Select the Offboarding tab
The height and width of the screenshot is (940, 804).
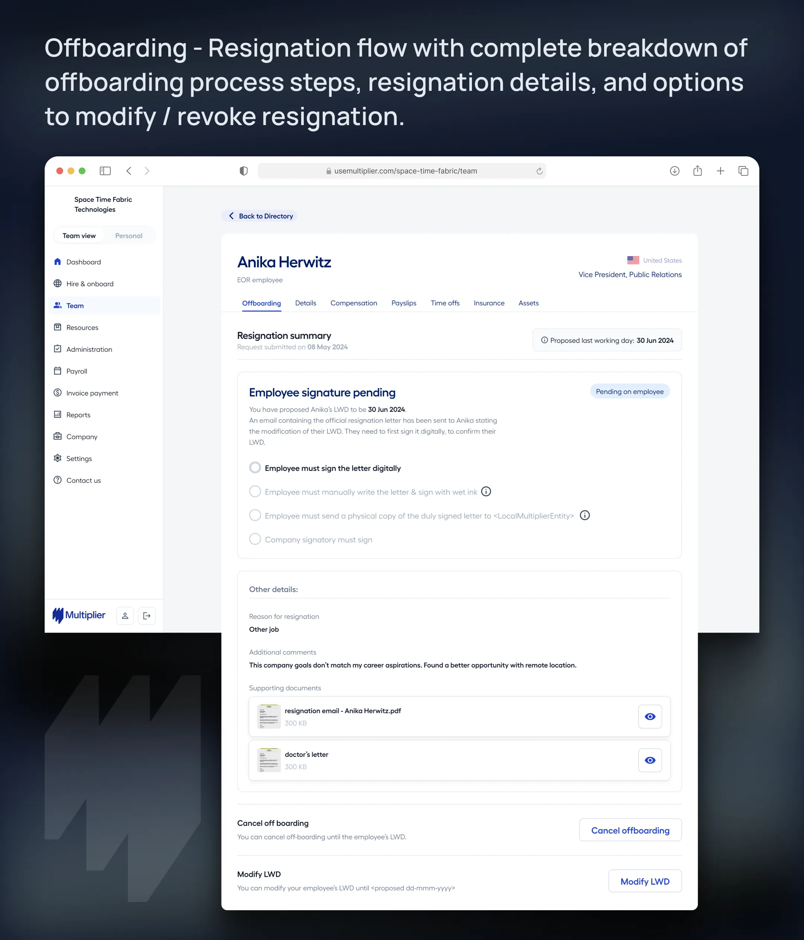tap(261, 303)
